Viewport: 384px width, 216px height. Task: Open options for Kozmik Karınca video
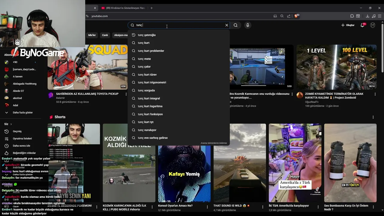click(292, 94)
